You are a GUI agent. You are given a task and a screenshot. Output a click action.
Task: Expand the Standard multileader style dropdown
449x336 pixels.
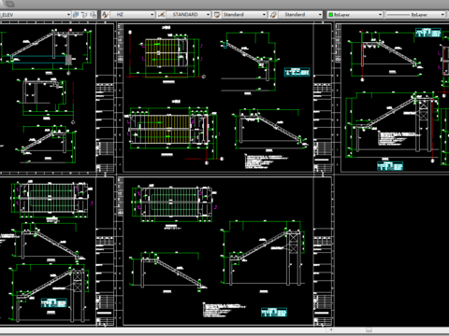pos(320,15)
